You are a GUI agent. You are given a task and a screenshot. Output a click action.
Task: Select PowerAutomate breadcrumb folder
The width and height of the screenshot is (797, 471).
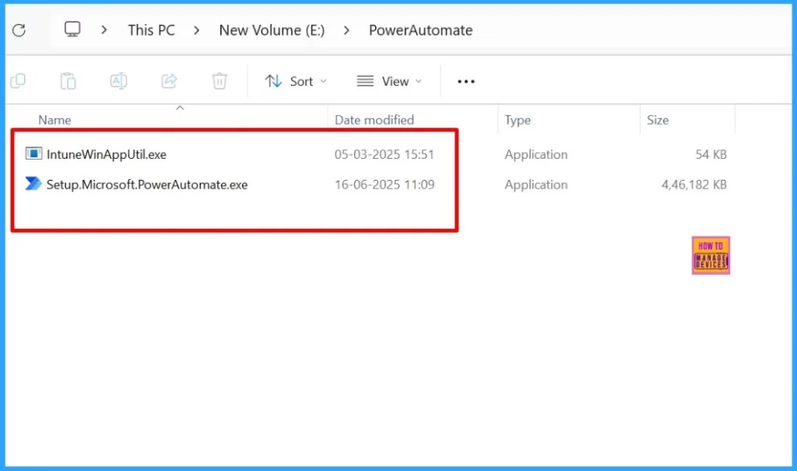[x=420, y=30]
